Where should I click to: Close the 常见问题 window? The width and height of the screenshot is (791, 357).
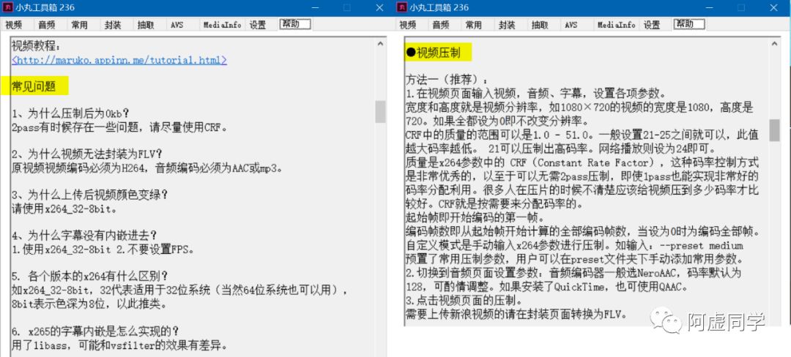pos(379,7)
